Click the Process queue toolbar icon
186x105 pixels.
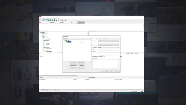(x=53, y=20)
